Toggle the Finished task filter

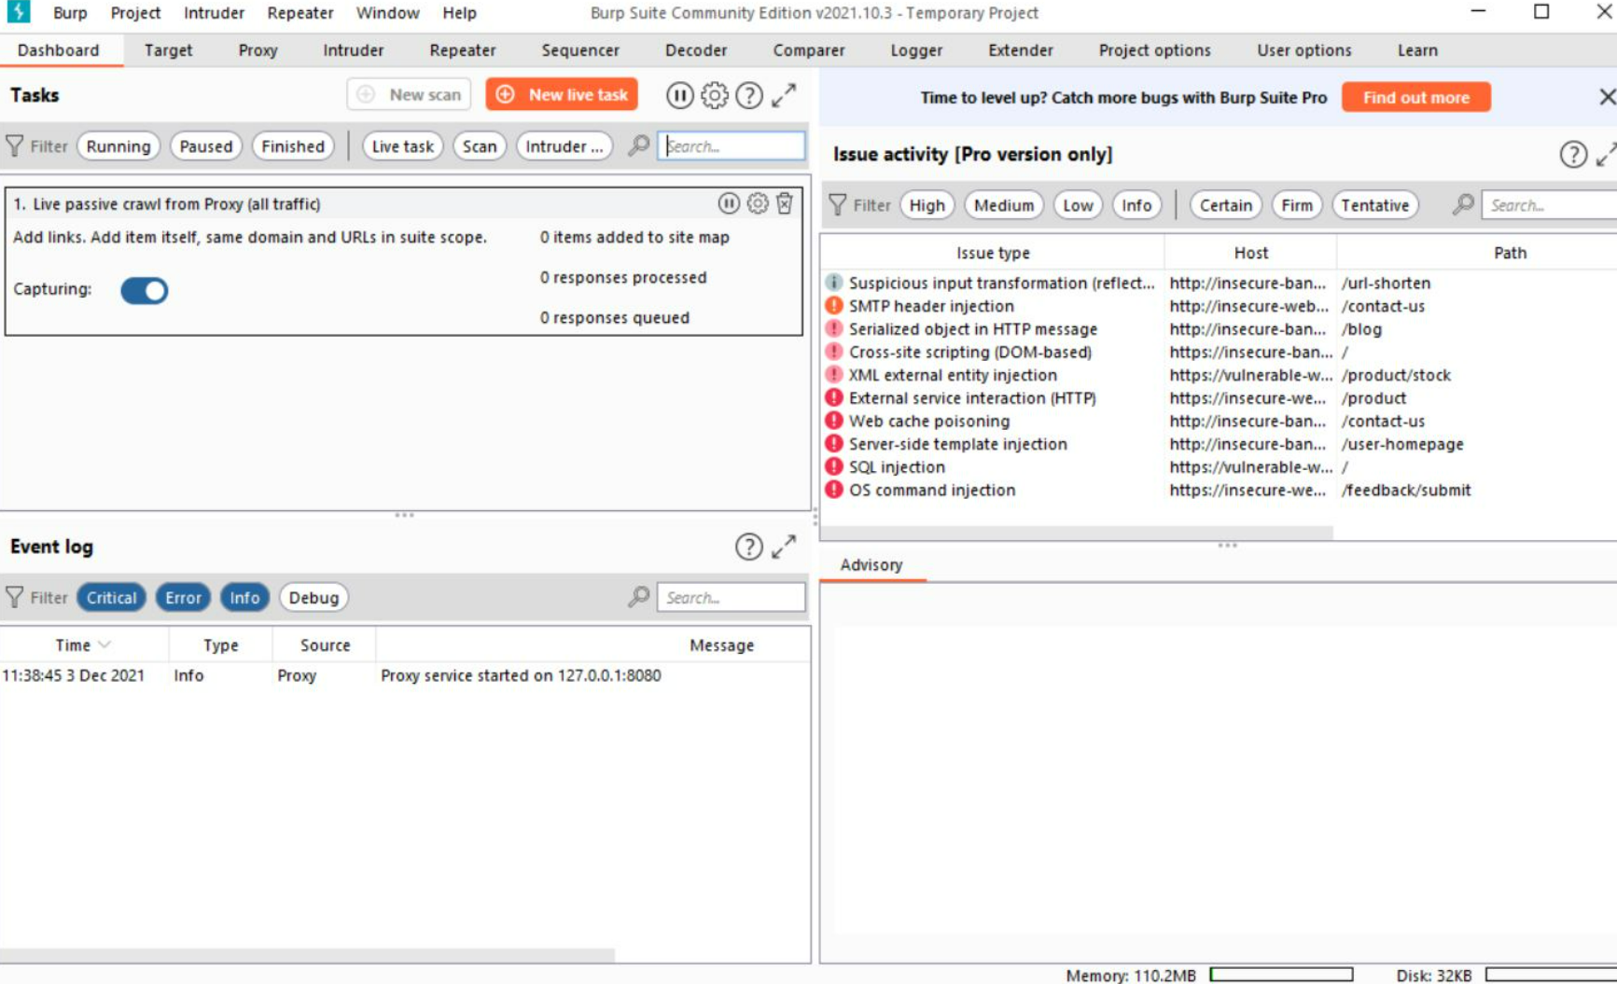point(293,146)
